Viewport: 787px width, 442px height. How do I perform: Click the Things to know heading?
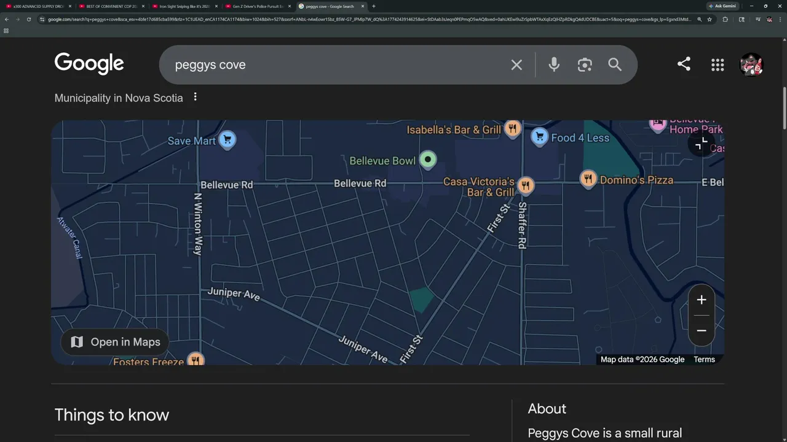click(111, 415)
